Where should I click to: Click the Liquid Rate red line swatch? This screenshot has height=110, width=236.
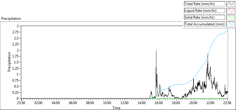(230, 11)
